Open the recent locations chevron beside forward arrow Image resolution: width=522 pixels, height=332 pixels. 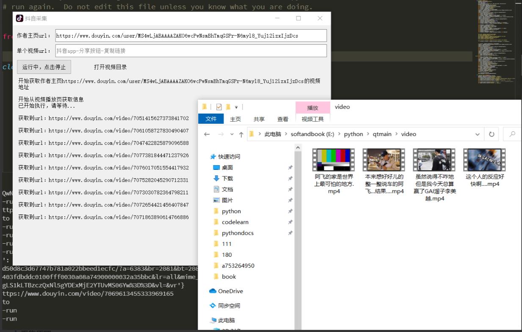click(x=232, y=134)
